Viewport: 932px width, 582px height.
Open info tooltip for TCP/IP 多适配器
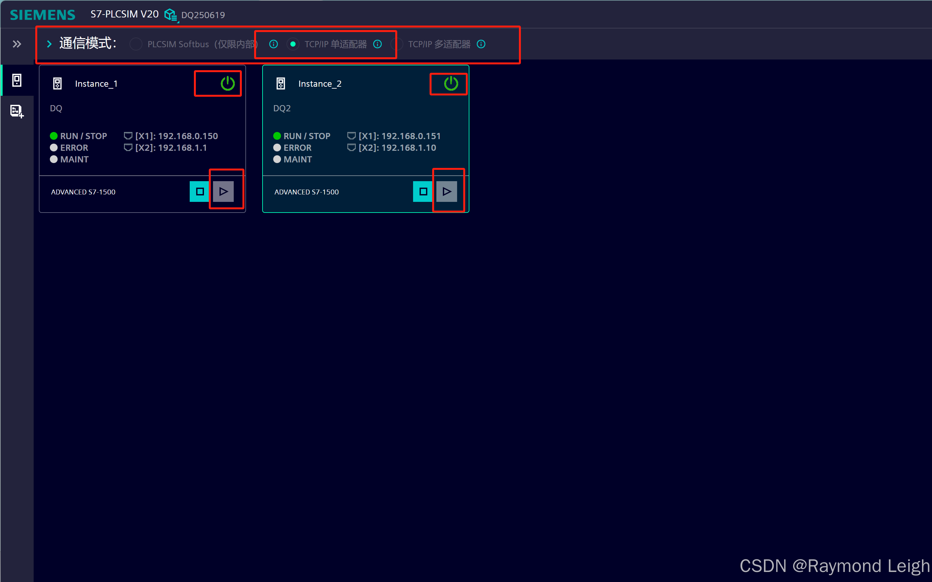point(481,44)
